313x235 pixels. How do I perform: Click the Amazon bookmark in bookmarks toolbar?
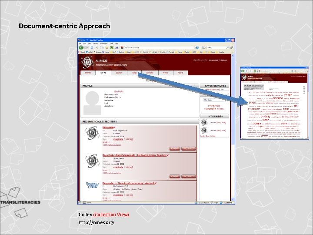tap(98, 52)
